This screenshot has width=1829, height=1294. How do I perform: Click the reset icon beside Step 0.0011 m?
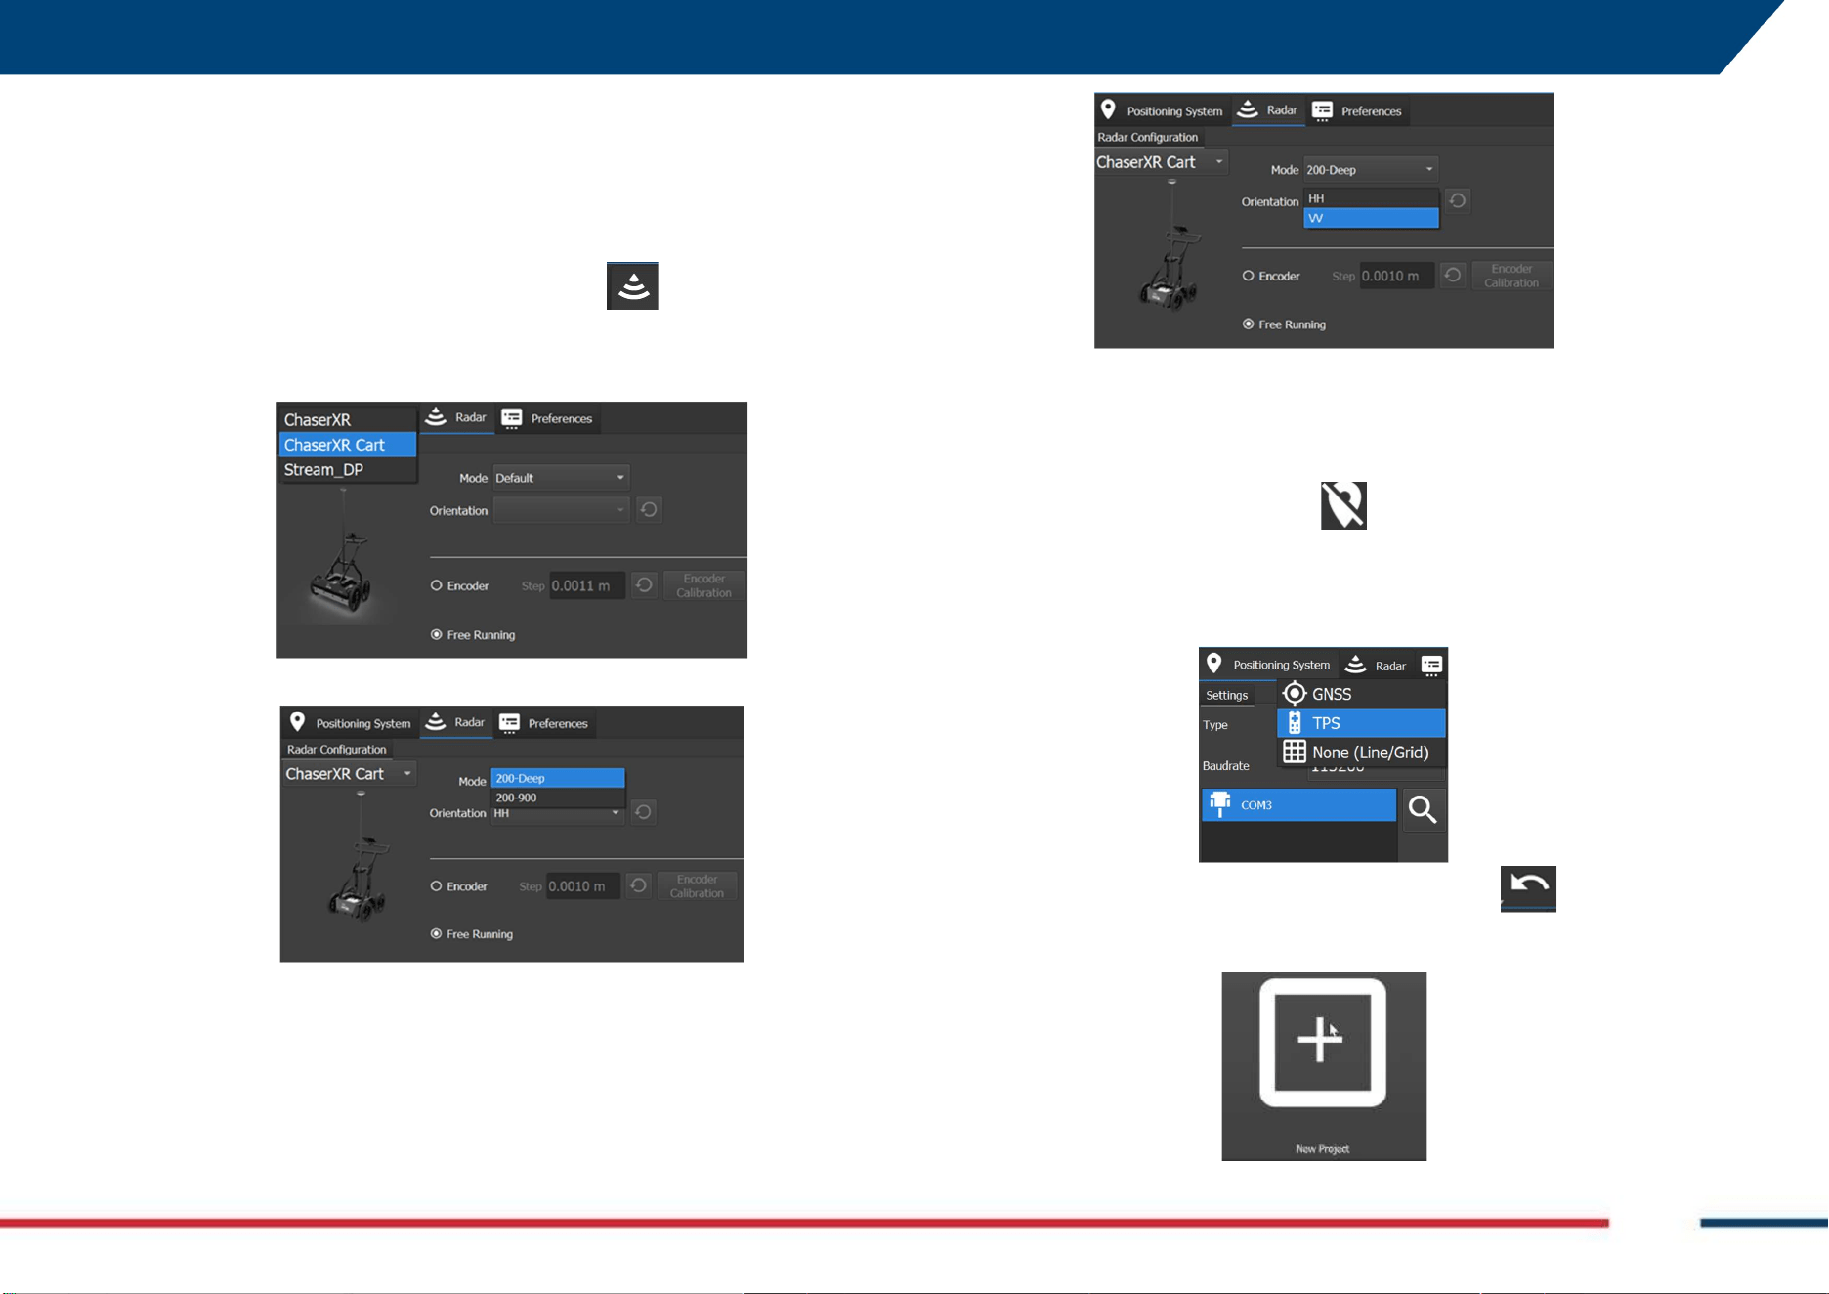(644, 585)
